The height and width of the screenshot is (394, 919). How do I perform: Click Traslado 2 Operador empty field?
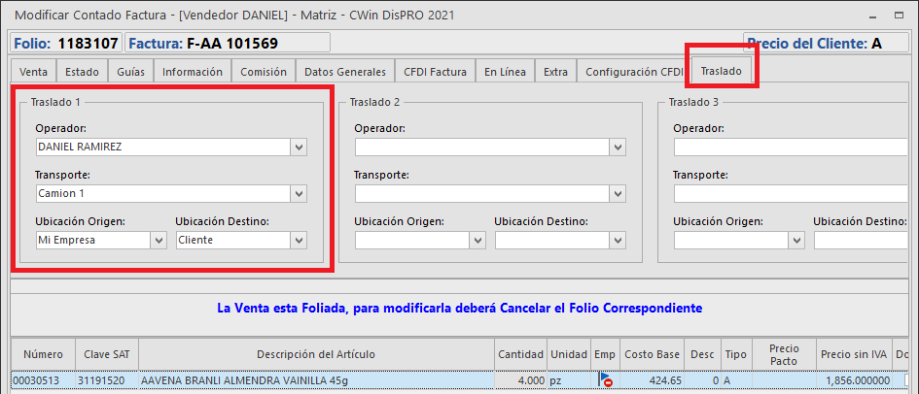click(x=481, y=148)
